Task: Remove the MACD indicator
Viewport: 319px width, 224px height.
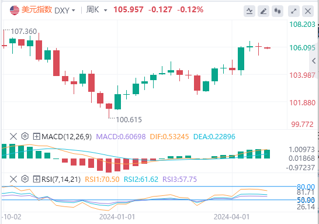Action: [13, 136]
